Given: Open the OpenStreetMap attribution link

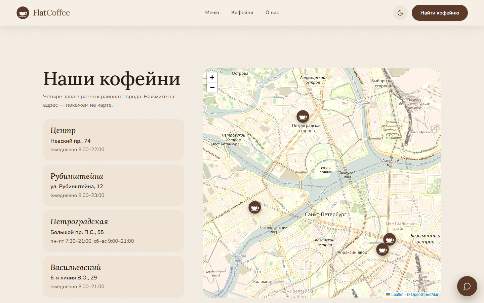Looking at the screenshot, I should 425,295.
